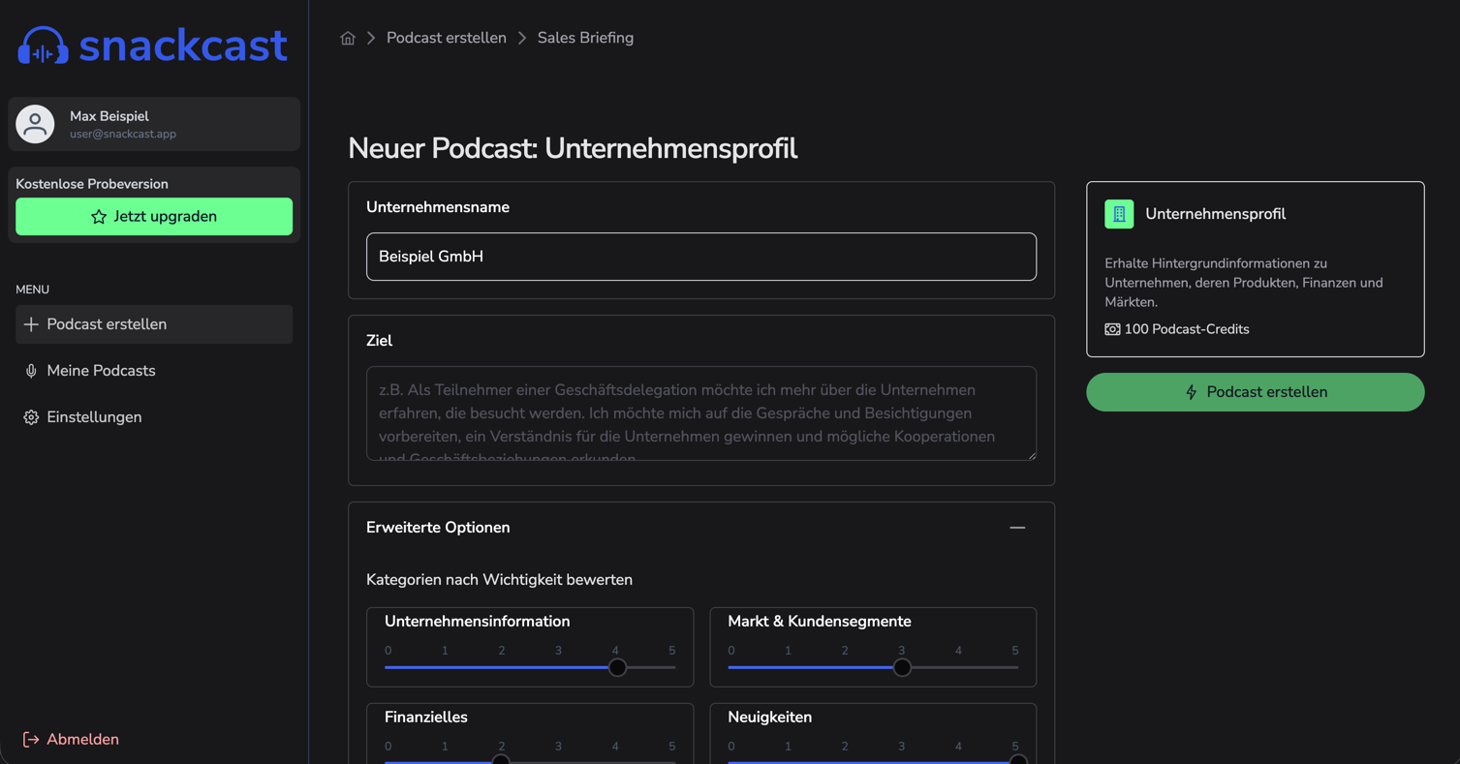Click Abmelden to log out
This screenshot has width=1460, height=764.
point(80,738)
